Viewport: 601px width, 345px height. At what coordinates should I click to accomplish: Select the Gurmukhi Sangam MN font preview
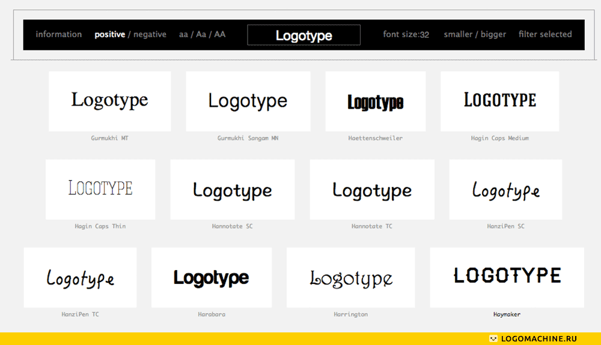248,101
